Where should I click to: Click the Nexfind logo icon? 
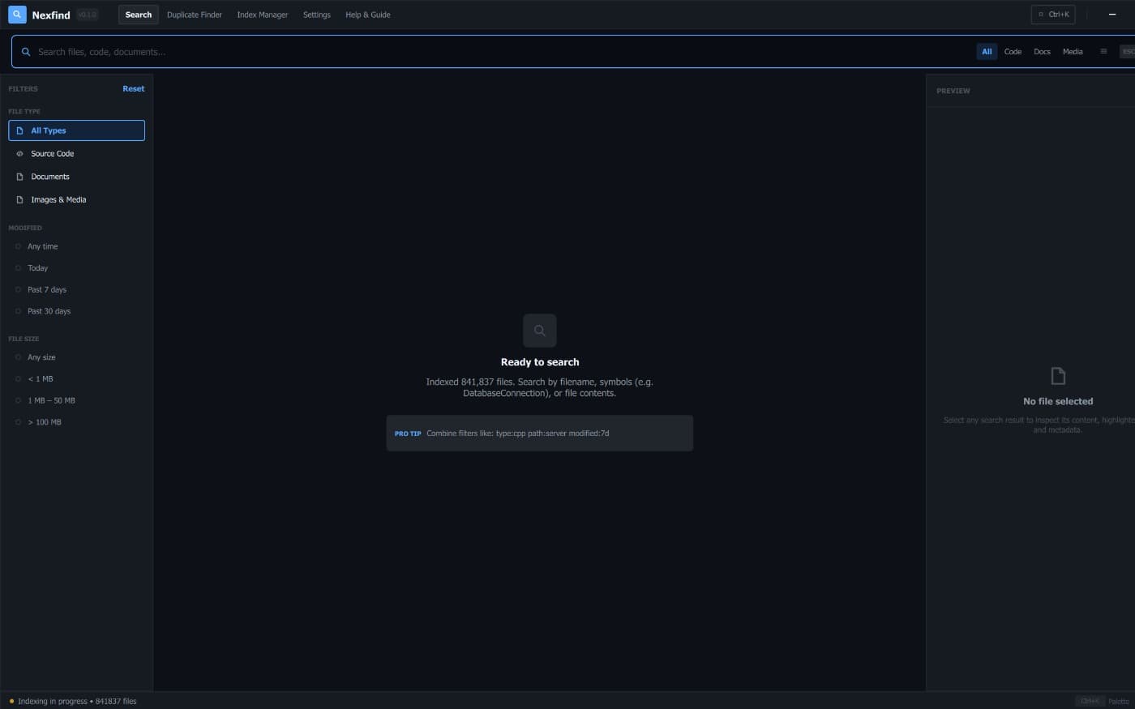click(17, 15)
